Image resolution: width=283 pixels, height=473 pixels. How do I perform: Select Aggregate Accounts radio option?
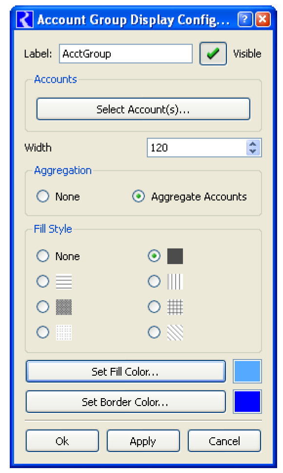tap(139, 196)
